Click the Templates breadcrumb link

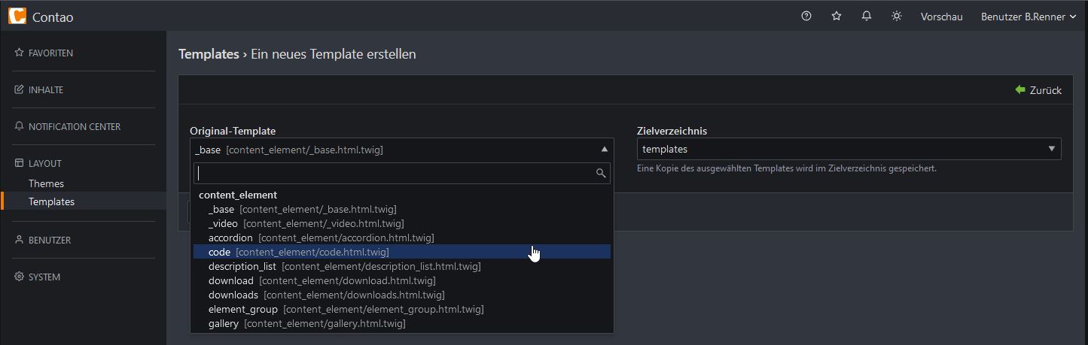tap(209, 54)
